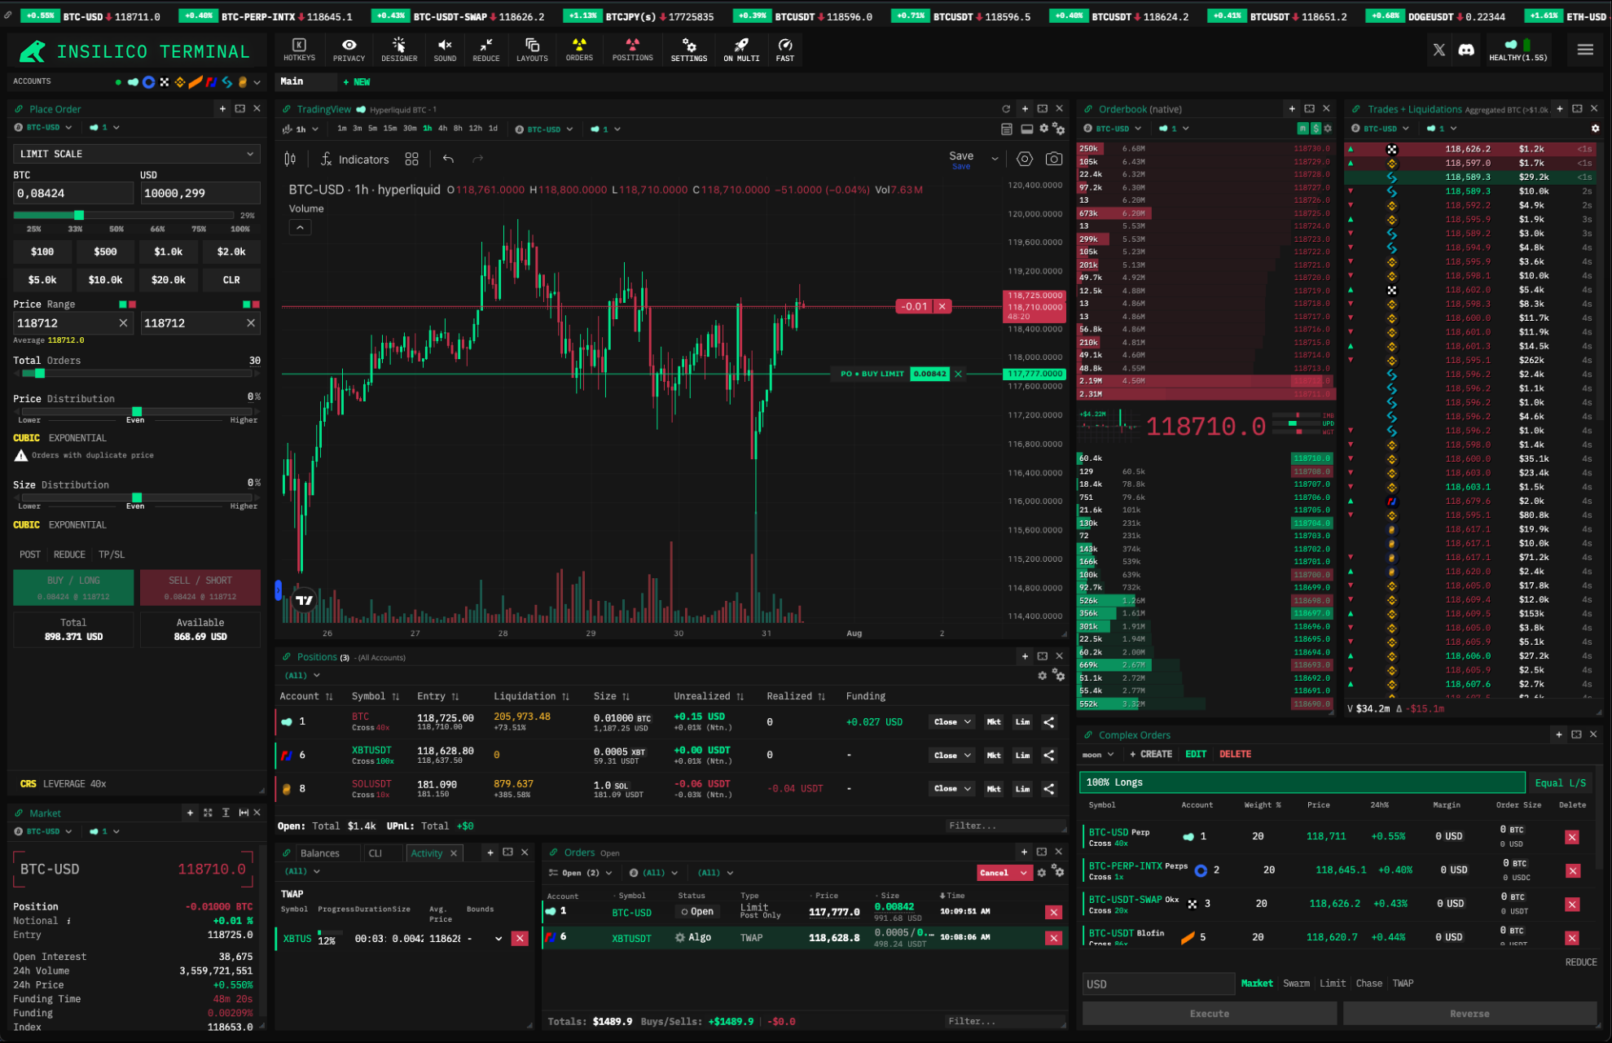Click the Total Orders slider handle
Image resolution: width=1612 pixels, height=1043 pixels.
pos(39,374)
